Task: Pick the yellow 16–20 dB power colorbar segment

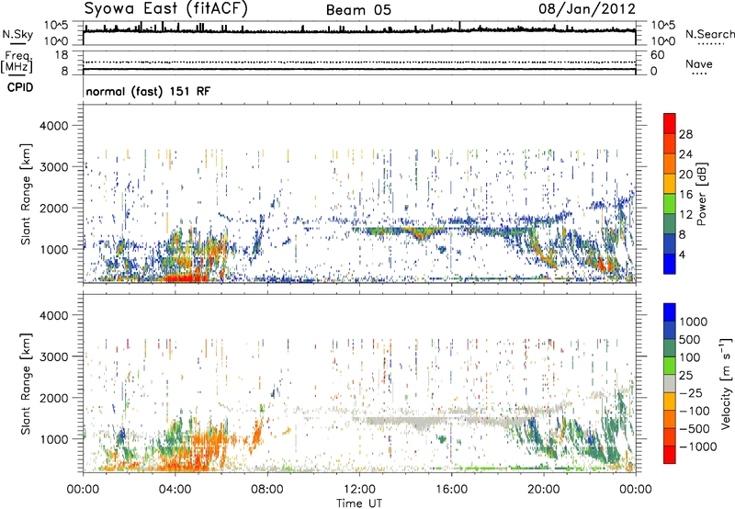Action: coord(670,184)
